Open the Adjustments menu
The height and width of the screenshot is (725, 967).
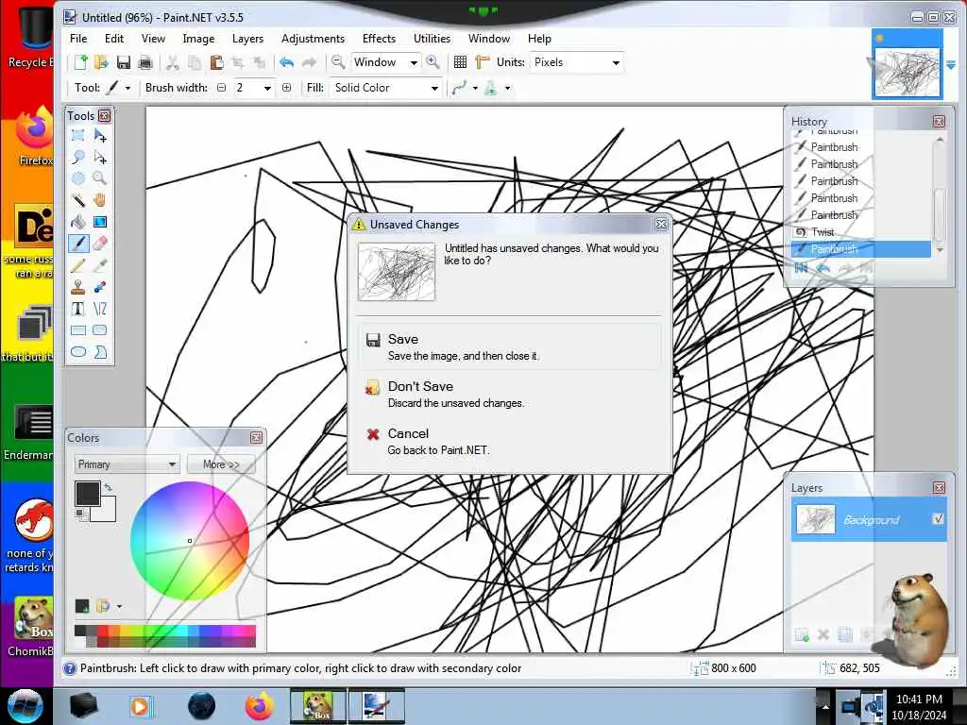click(313, 38)
